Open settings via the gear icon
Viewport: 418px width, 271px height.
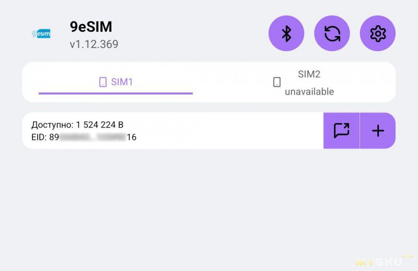pyautogui.click(x=377, y=33)
